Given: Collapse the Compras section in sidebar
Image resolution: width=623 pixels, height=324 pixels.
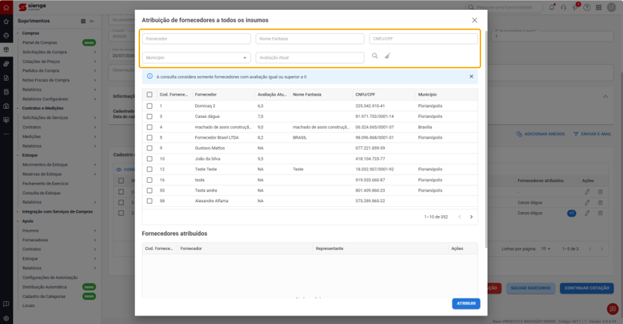Looking at the screenshot, I should click(x=19, y=33).
